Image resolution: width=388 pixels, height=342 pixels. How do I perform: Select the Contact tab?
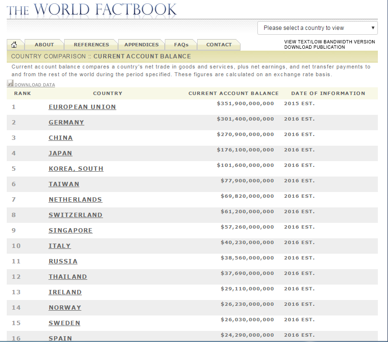tap(219, 45)
